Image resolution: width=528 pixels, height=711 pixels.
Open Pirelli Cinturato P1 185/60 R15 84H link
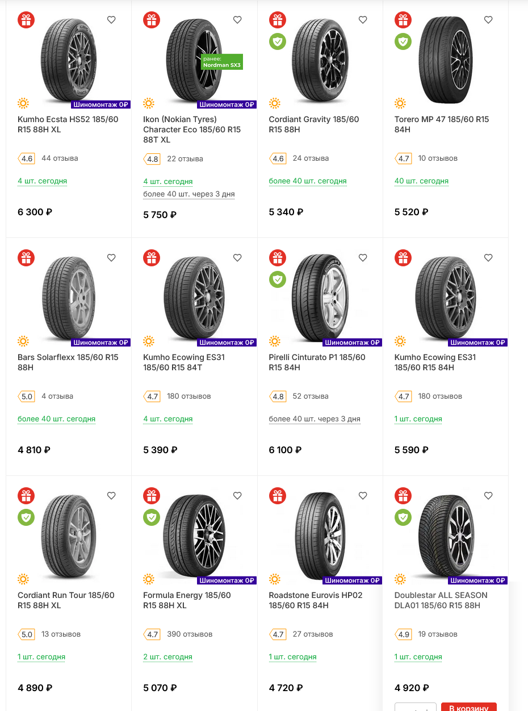pos(317,362)
